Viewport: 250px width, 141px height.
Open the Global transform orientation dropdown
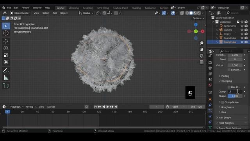[x=86, y=13]
